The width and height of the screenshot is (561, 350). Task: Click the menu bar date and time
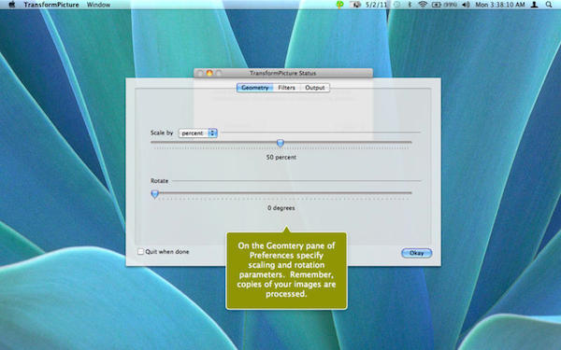coord(500,5)
